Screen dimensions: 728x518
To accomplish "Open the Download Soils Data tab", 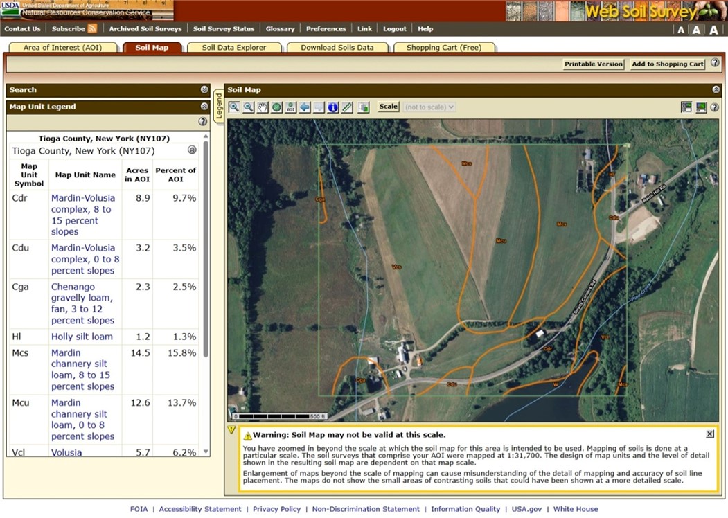I will 337,48.
